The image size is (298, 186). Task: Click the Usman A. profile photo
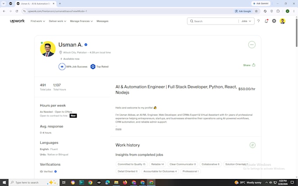coord(48,49)
